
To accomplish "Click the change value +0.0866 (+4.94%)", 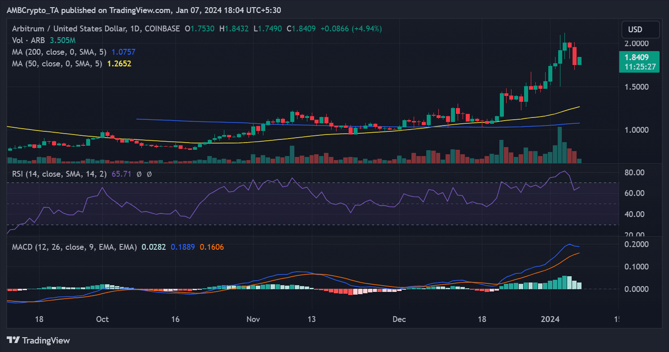I will [x=350, y=29].
